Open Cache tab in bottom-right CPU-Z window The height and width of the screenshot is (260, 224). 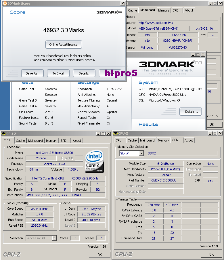(132, 140)
